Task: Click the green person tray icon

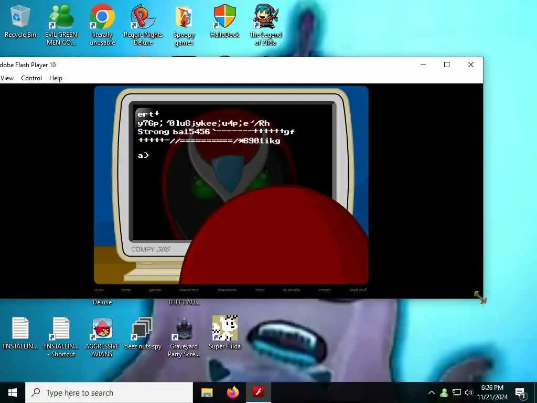Action: click(444, 393)
